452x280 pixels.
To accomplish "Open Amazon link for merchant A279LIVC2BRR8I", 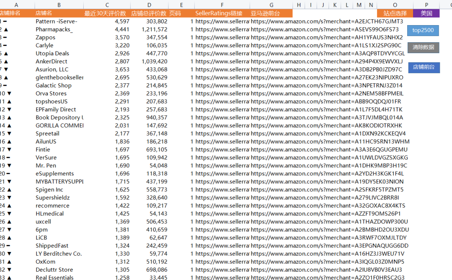I will [325, 198].
